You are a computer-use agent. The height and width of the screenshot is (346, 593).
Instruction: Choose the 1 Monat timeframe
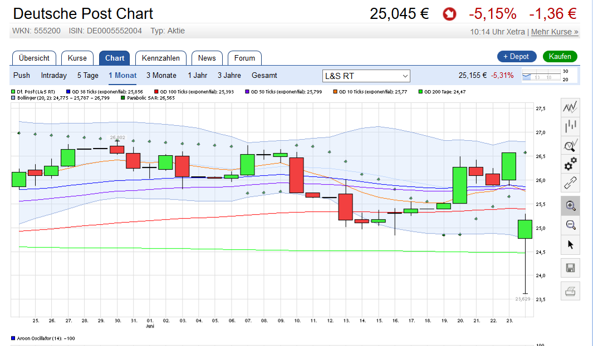122,75
